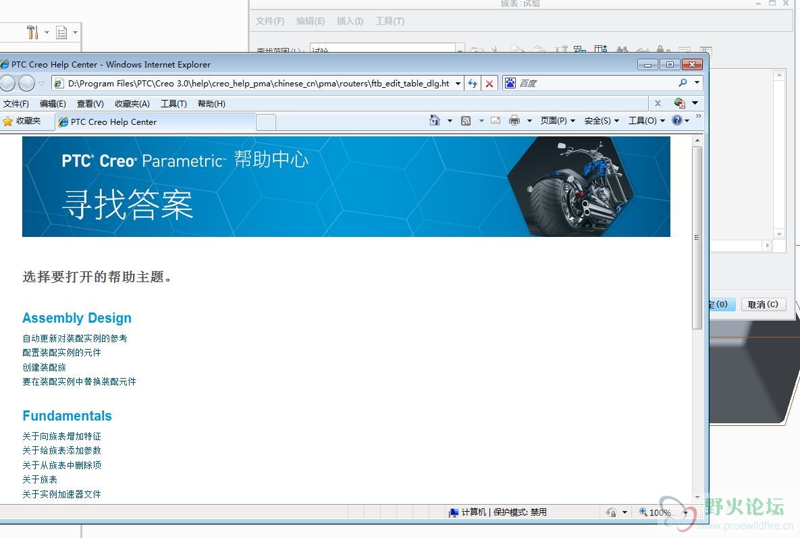800x538 pixels.
Task: Open the 收藏夹(A) menu
Action: coord(132,103)
